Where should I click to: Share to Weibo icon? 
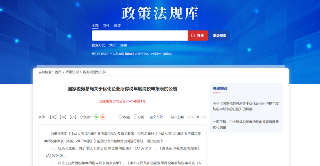coord(103,117)
